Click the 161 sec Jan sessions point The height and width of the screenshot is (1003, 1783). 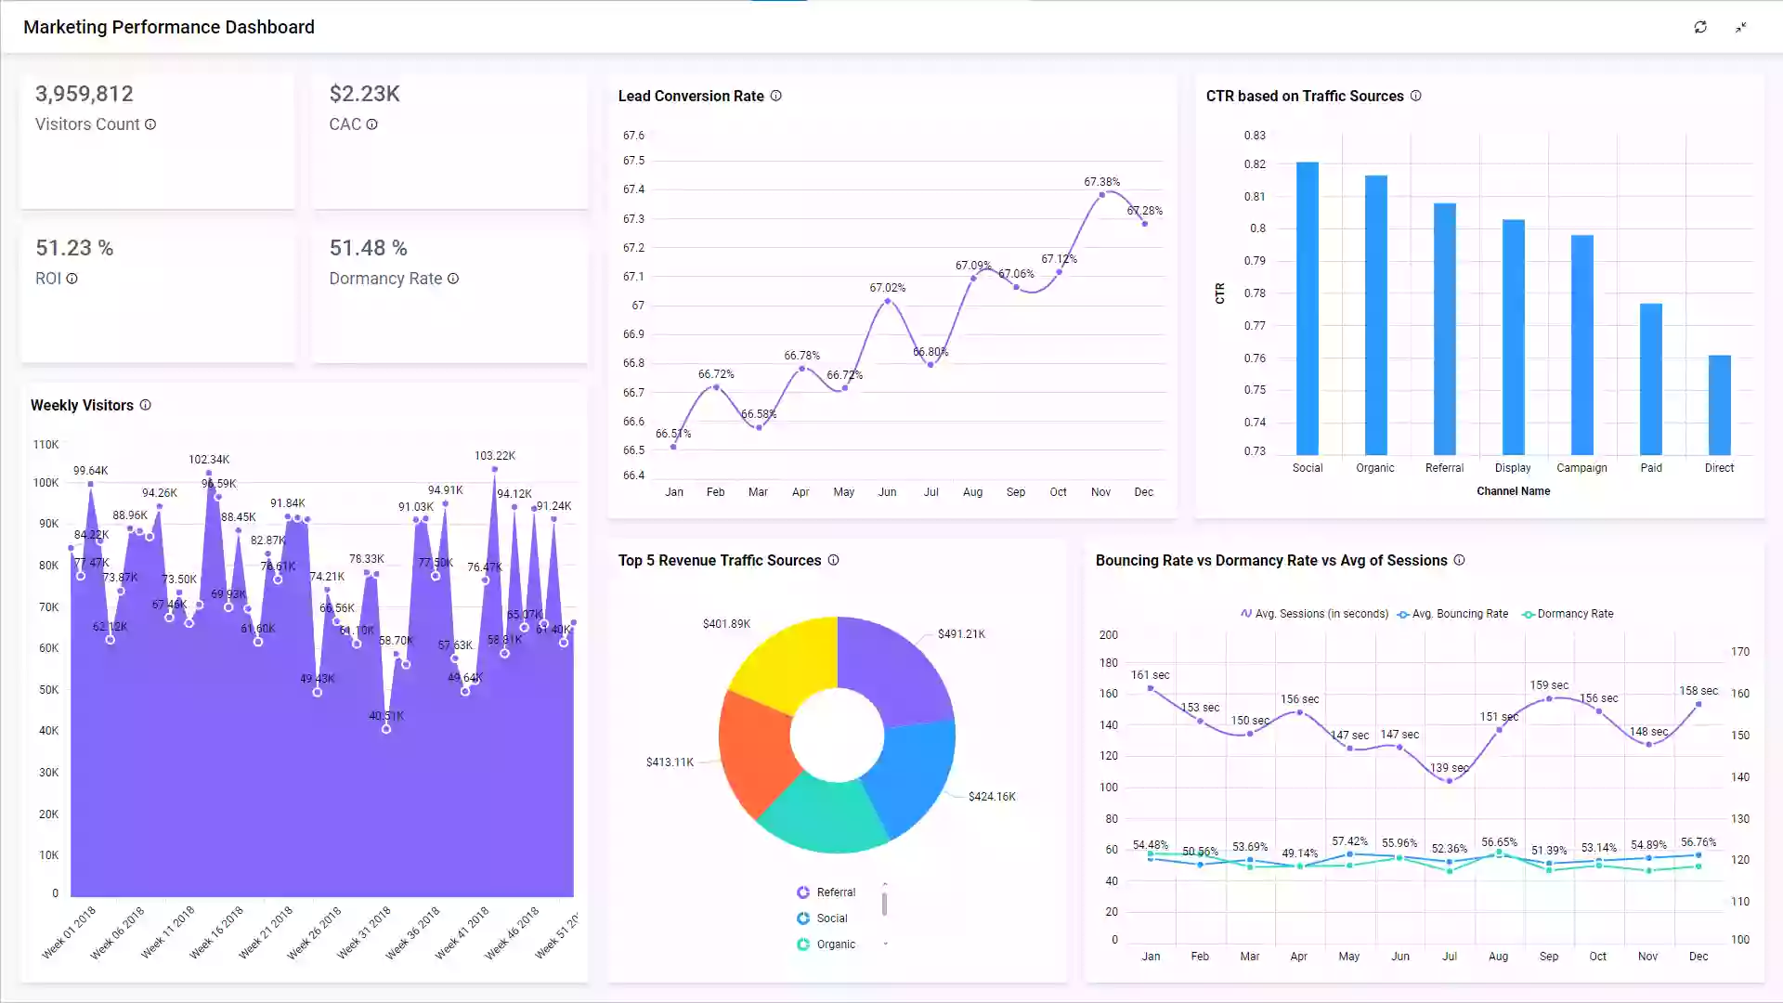point(1151,688)
